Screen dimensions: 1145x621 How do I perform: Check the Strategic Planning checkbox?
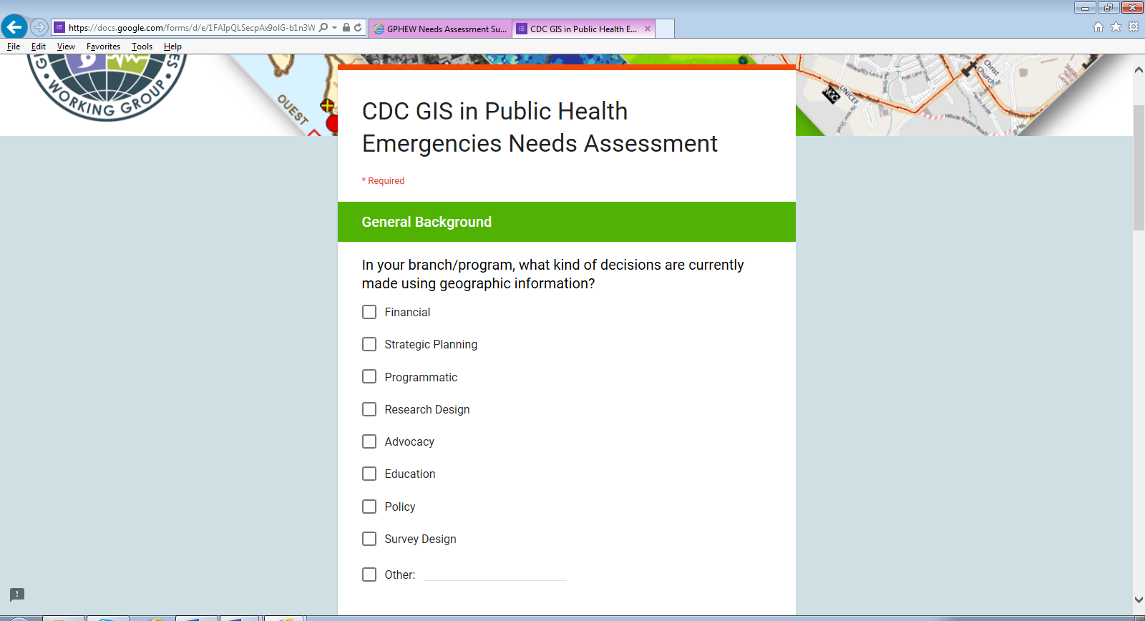[x=369, y=344]
